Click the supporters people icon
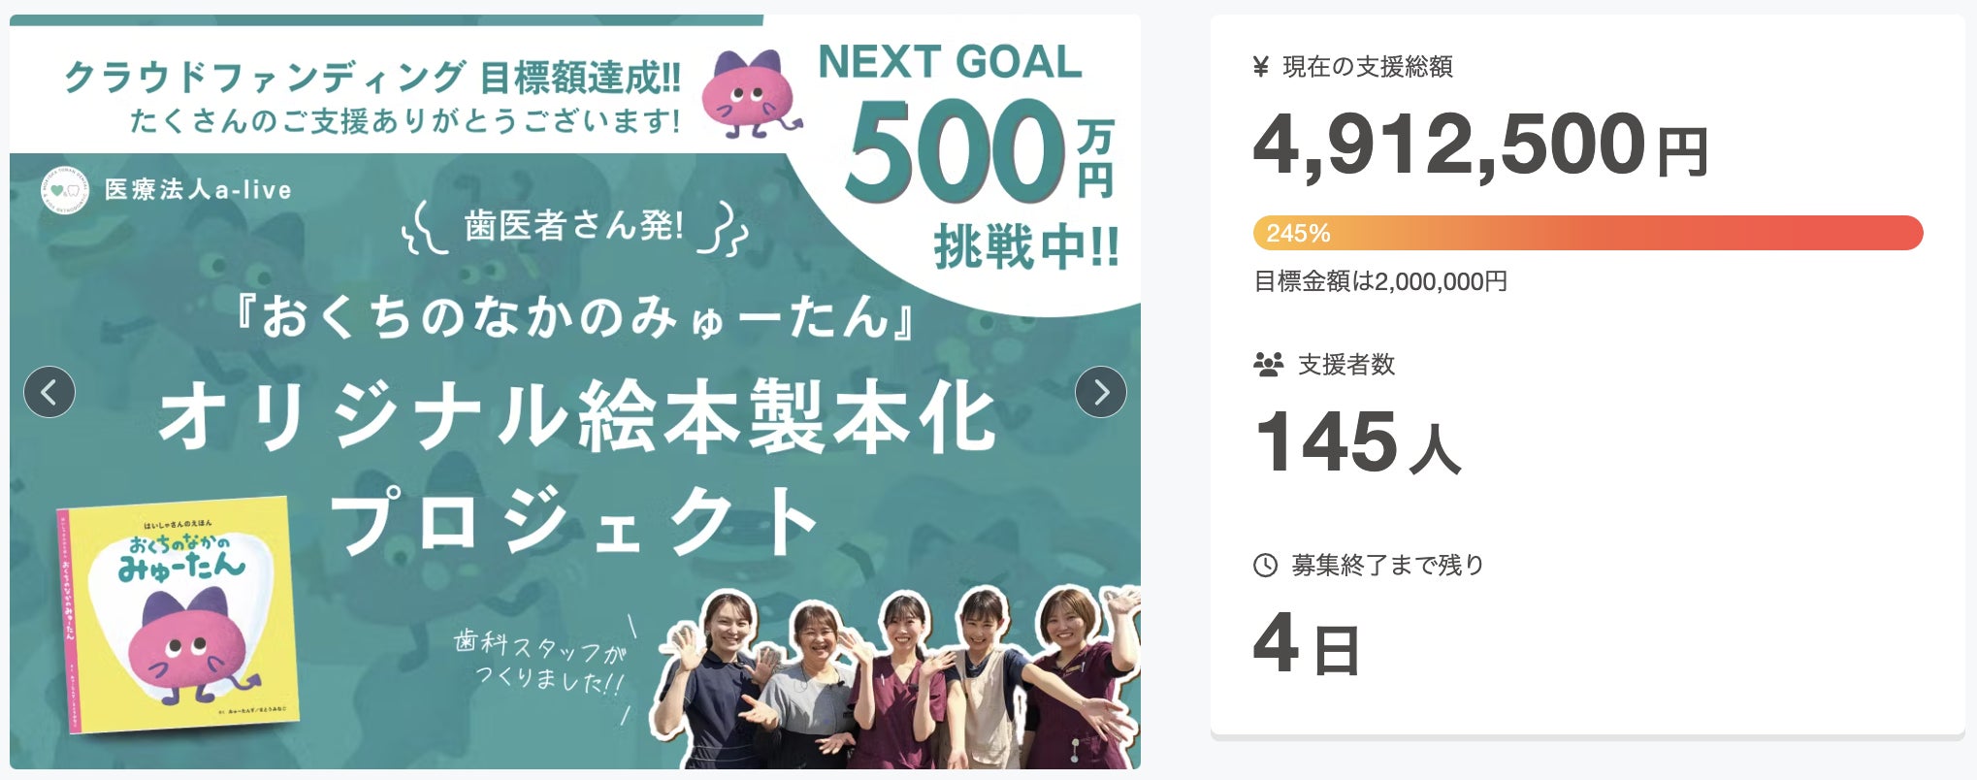 pyautogui.click(x=1268, y=365)
